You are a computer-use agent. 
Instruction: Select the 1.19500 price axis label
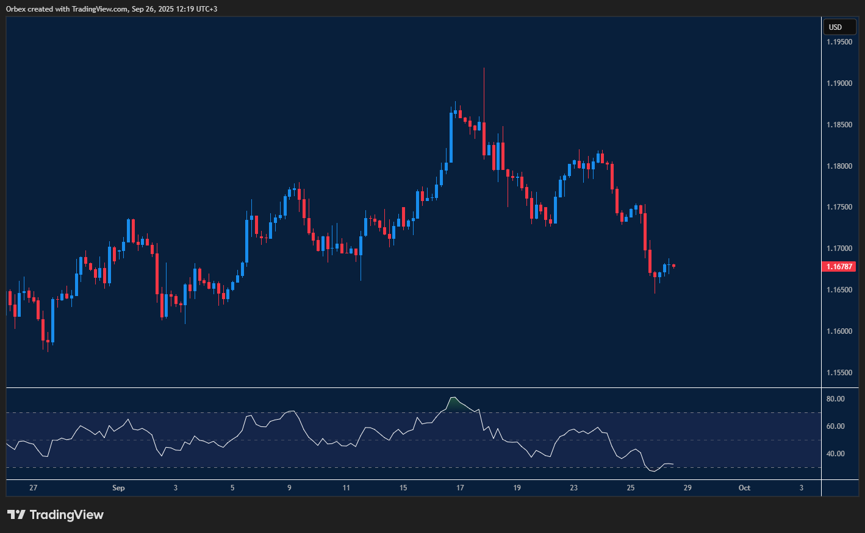[839, 42]
